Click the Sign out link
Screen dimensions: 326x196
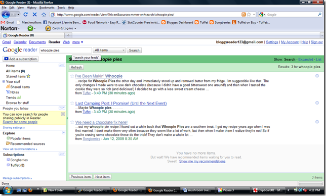tap(316, 42)
